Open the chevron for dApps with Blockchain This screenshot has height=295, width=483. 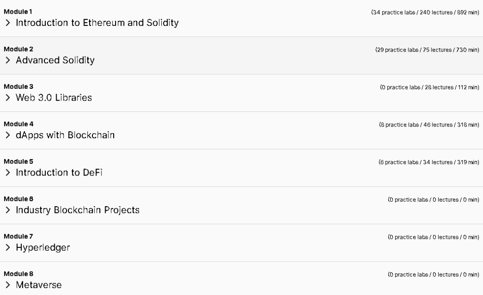pos(8,135)
